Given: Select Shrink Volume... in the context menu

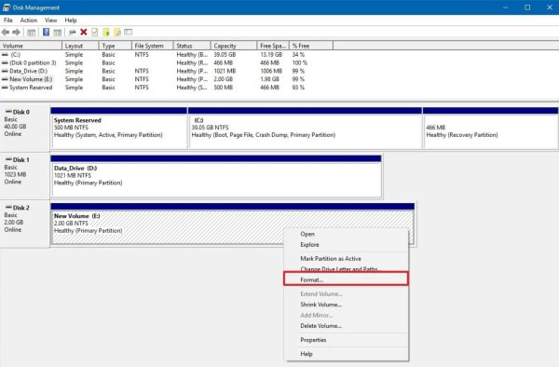Looking at the screenshot, I should (x=320, y=305).
